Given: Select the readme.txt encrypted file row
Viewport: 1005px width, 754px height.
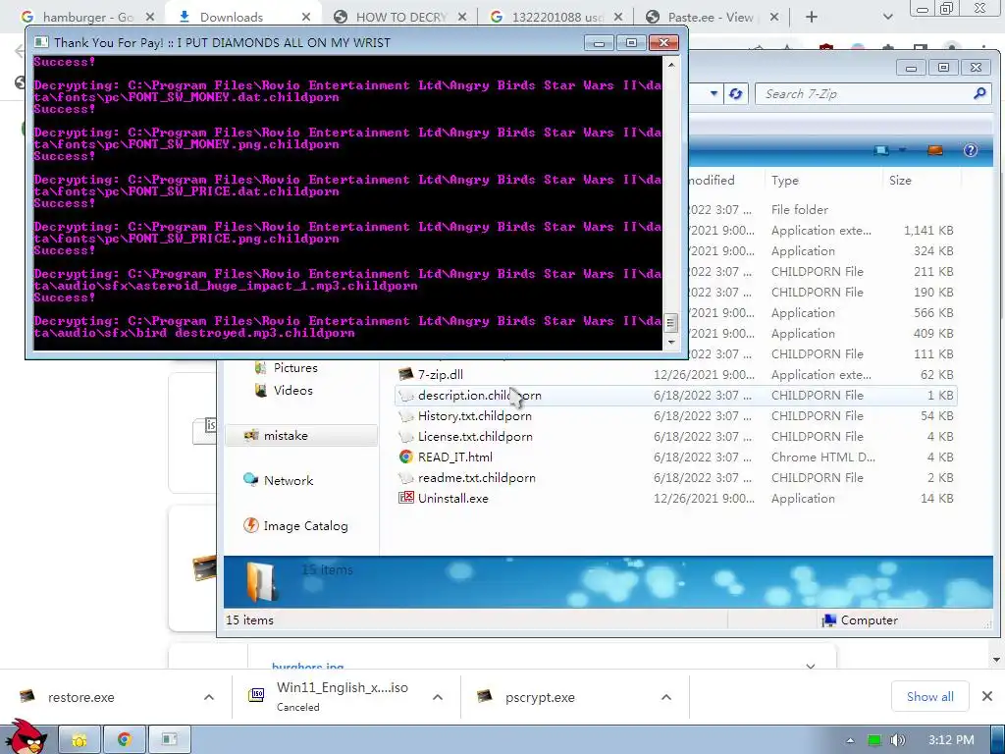Looking at the screenshot, I should pos(675,478).
